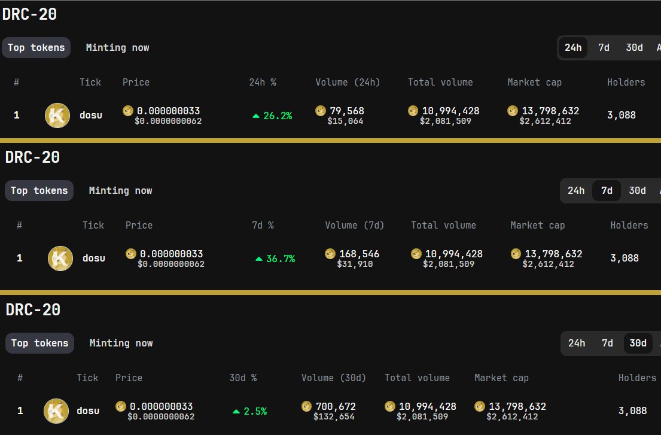Switch to 7d period above Volume (24h) table
This screenshot has width=661, height=435.
[x=604, y=48]
